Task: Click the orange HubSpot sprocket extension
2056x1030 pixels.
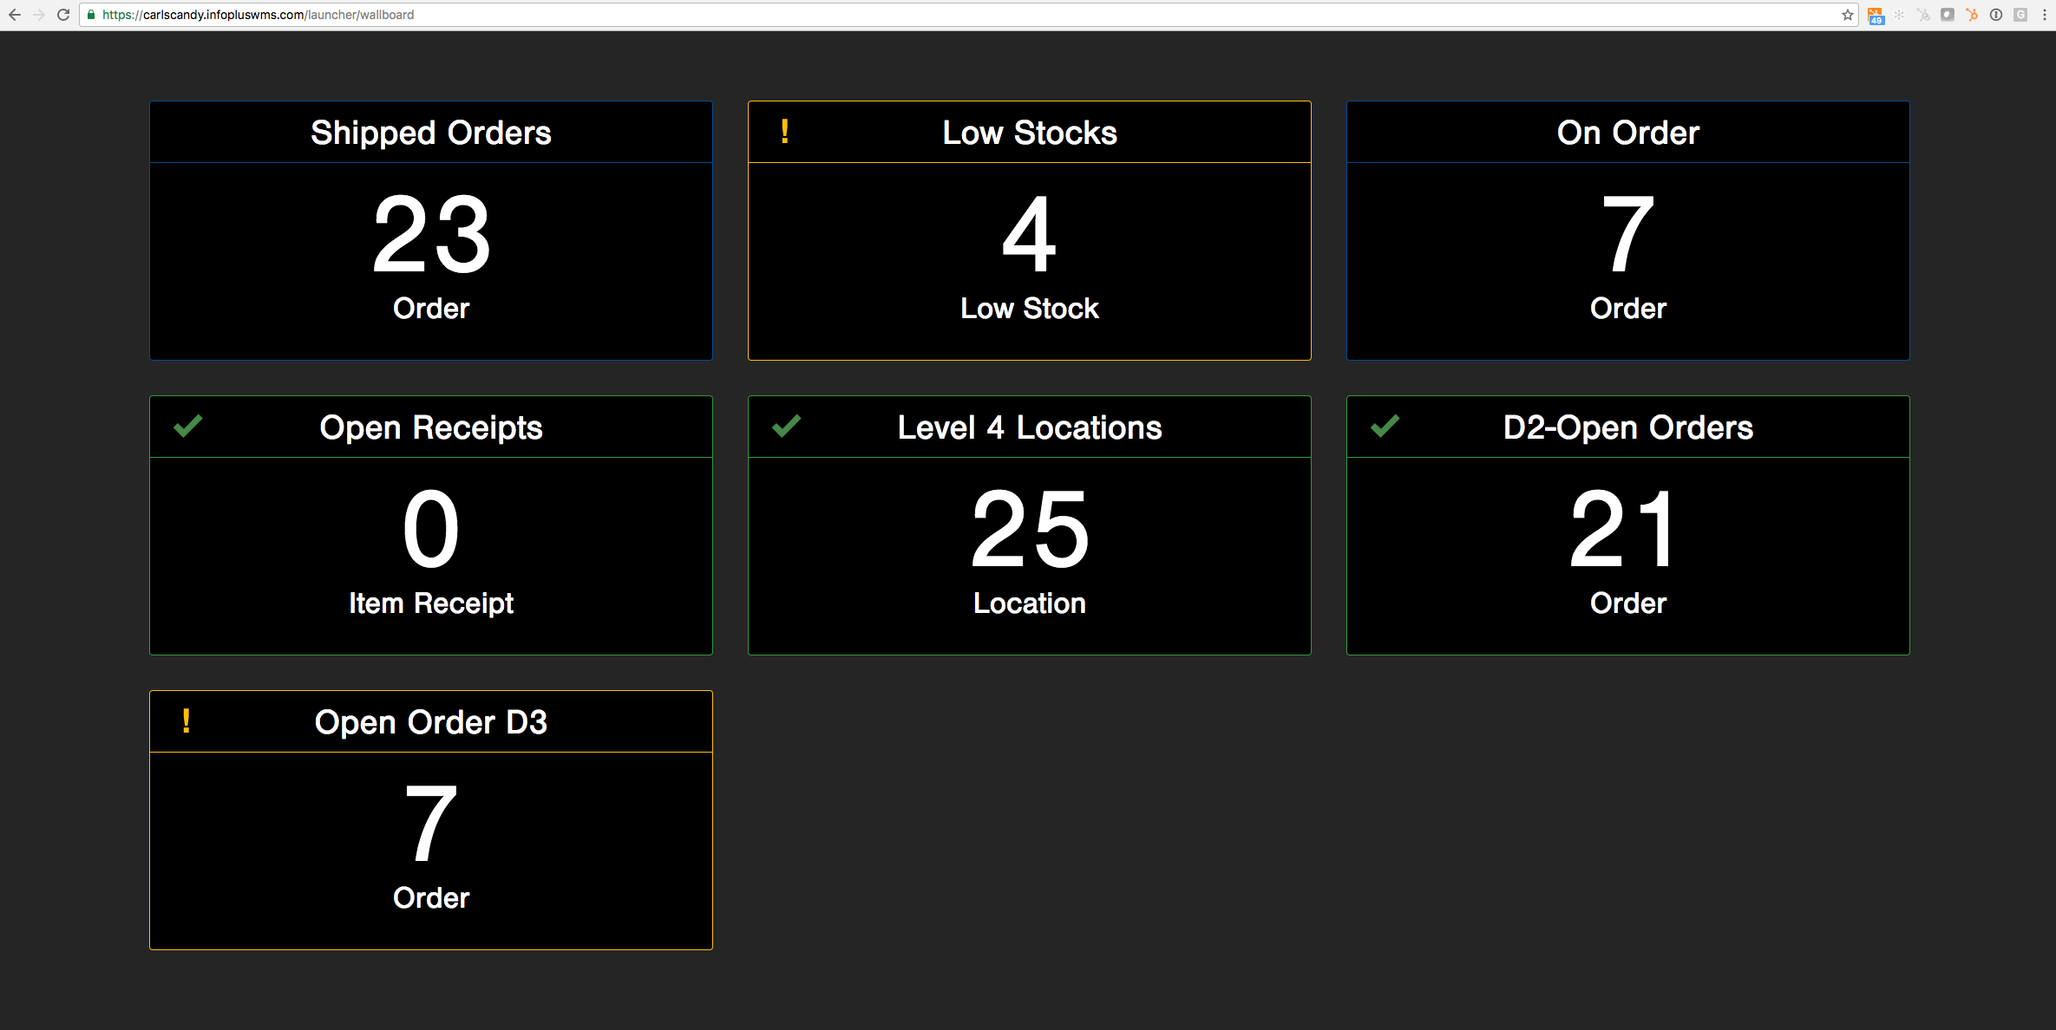Action: (x=1972, y=15)
